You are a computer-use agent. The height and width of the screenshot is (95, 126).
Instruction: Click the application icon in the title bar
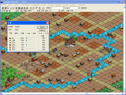tap(2, 2)
